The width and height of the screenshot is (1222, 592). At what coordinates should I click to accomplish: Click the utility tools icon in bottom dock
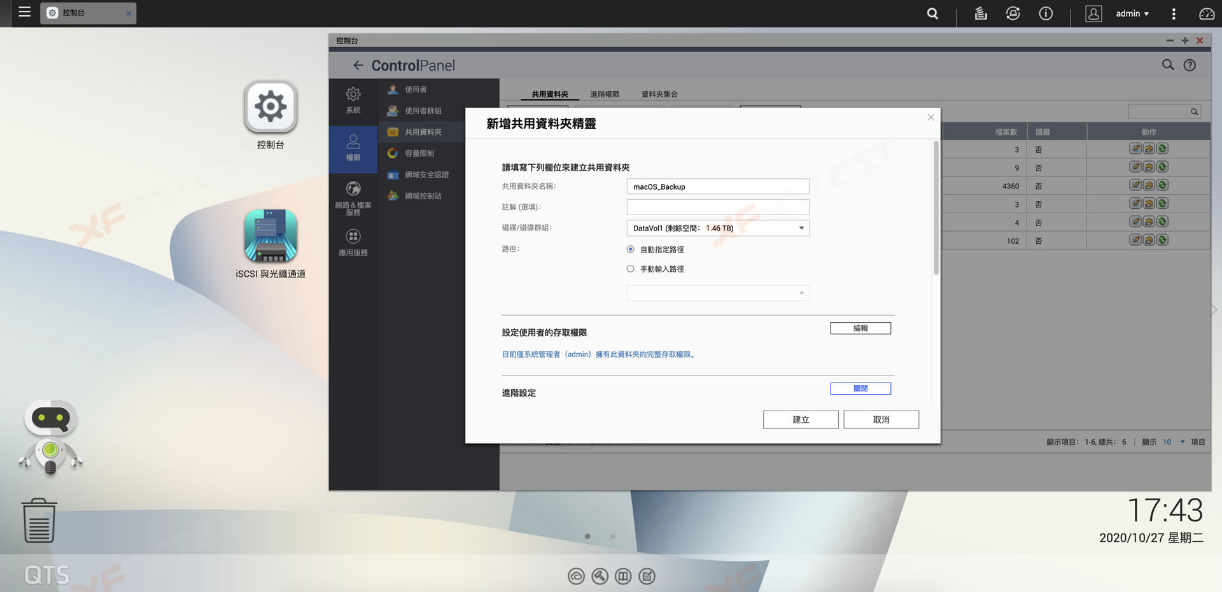(600, 576)
